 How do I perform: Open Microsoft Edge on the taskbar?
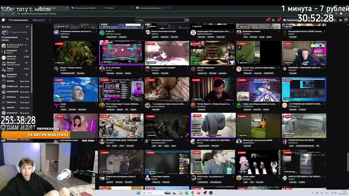pos(187,193)
